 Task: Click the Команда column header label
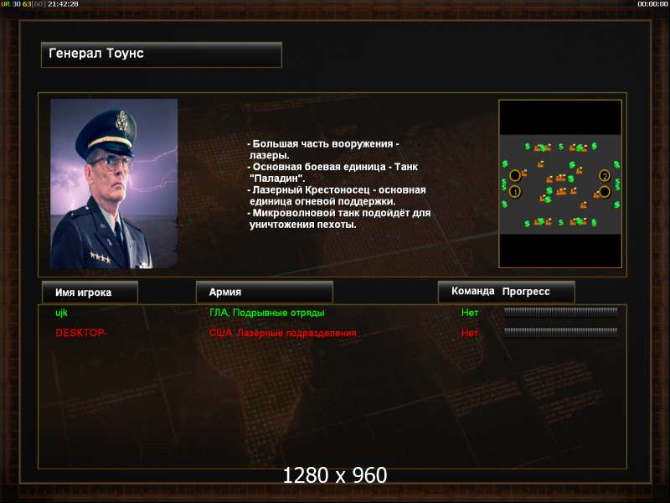pyautogui.click(x=472, y=291)
